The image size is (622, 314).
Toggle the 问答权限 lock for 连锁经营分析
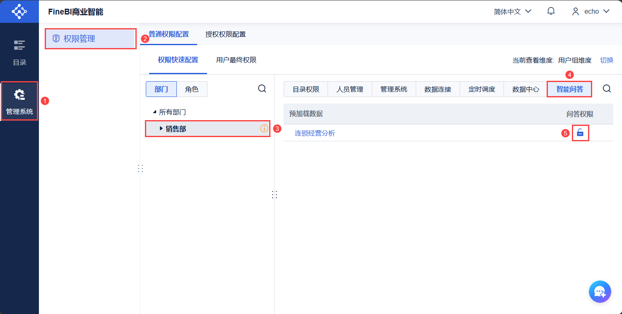coord(580,133)
